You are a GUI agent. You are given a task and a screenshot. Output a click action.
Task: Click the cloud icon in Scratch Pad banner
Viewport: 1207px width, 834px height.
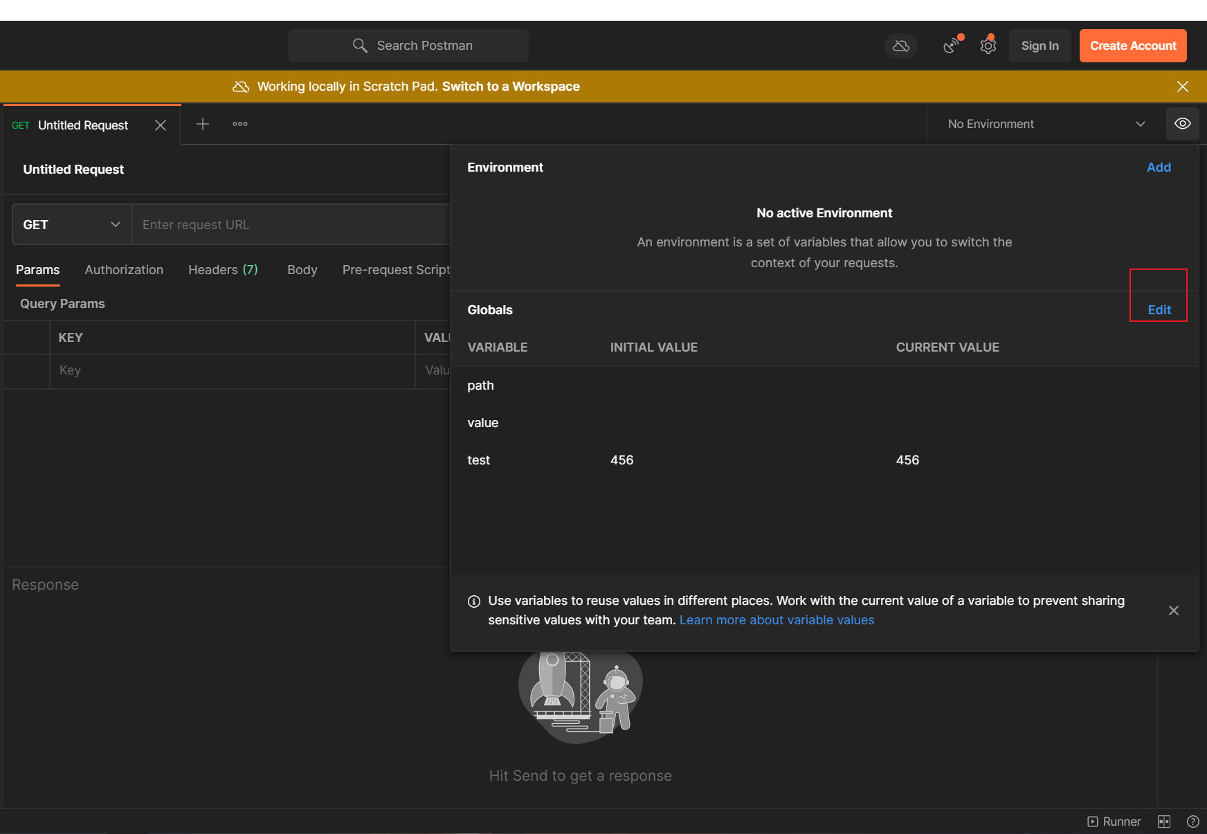241,87
